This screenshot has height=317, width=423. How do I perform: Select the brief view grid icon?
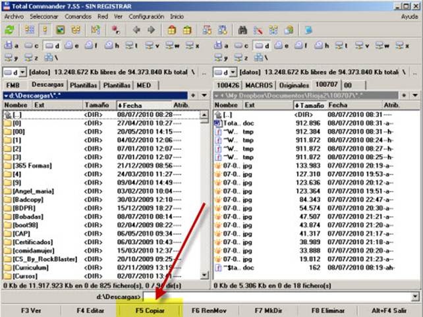click(30, 30)
